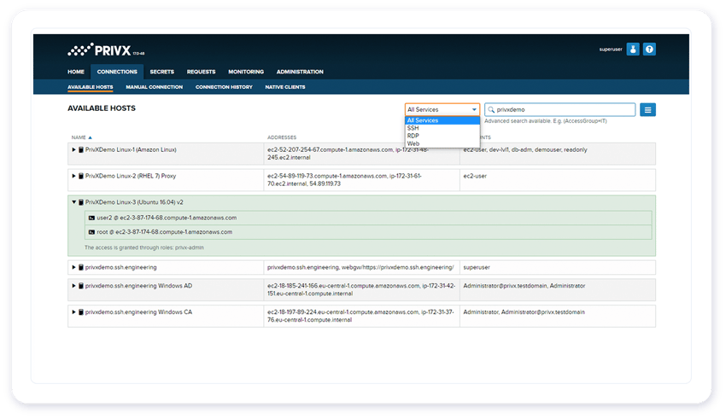
Task: Open the user profile icon
Action: [633, 49]
